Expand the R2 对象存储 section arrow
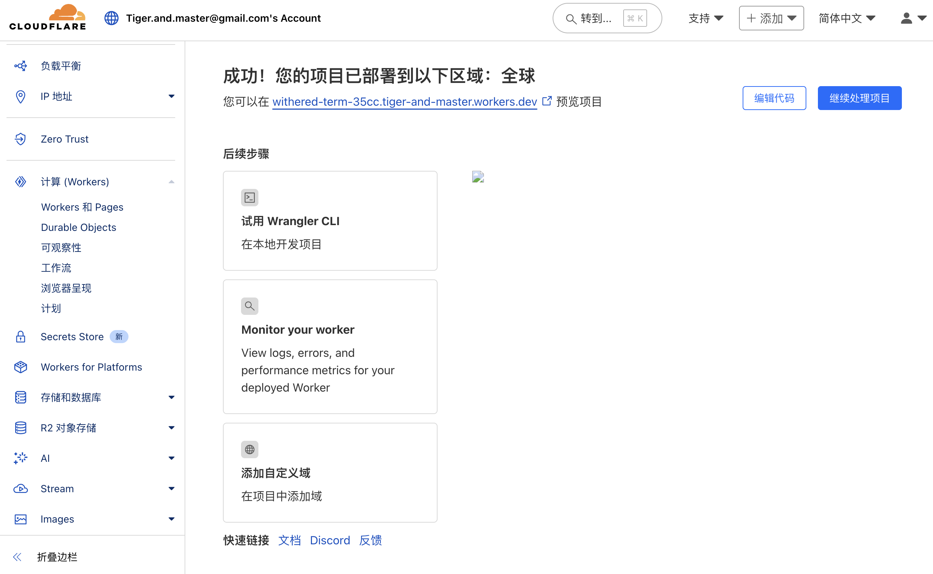The width and height of the screenshot is (933, 574). coord(172,428)
